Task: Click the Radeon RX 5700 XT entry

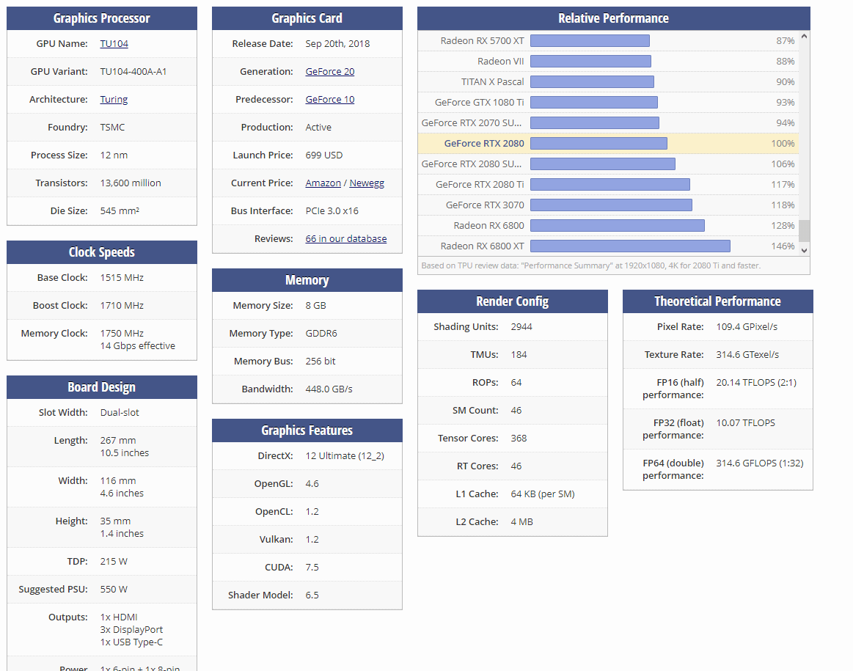Action: (x=608, y=41)
